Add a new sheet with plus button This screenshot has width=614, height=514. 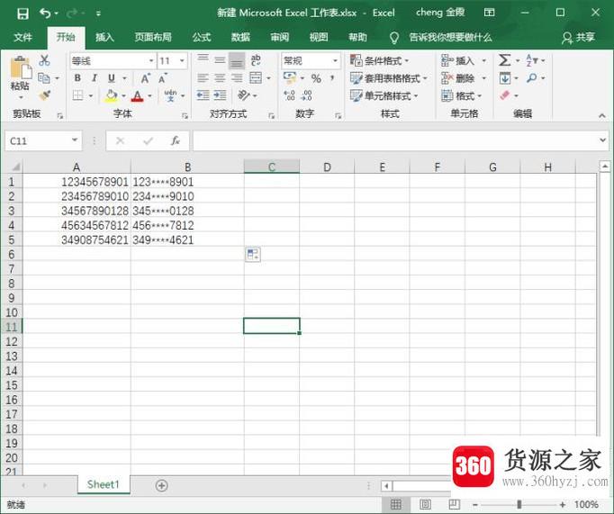coord(161,486)
